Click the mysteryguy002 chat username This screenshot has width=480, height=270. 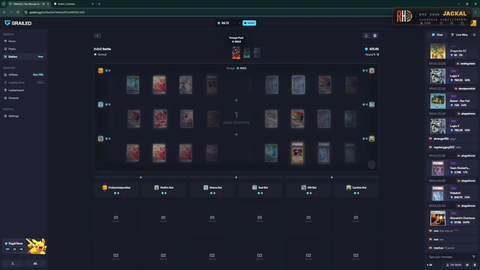coord(444,147)
